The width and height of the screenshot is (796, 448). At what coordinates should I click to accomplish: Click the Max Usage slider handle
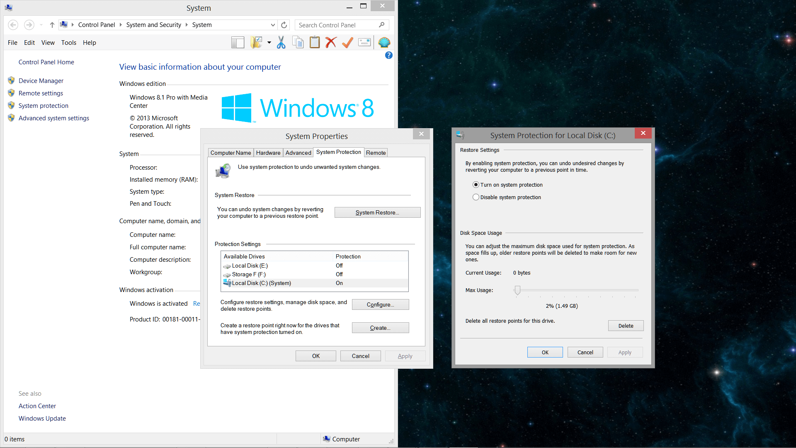click(517, 290)
